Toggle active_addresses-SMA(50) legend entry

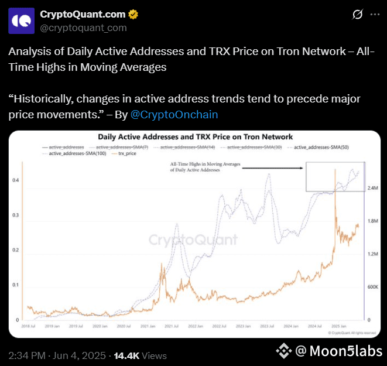coord(318,148)
